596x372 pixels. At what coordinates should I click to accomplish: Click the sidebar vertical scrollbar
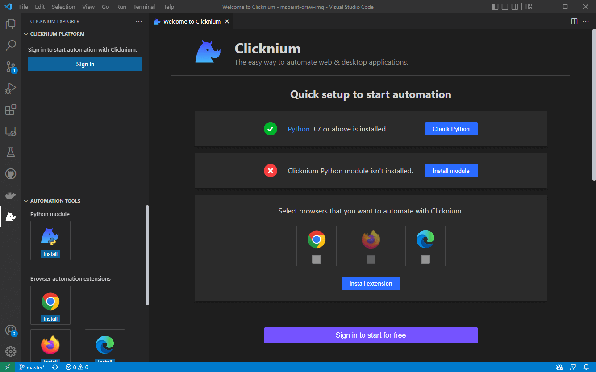tap(147, 255)
